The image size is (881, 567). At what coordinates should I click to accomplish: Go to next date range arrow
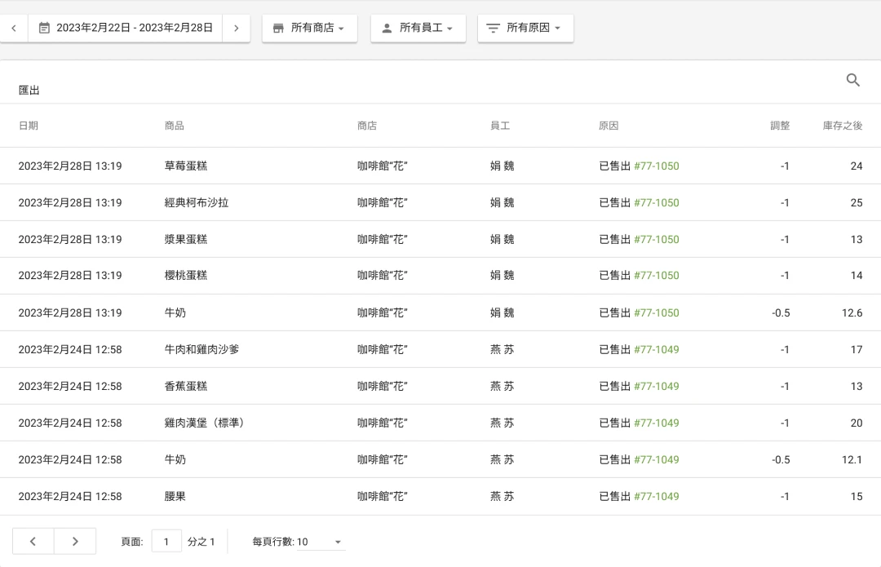[x=236, y=28]
